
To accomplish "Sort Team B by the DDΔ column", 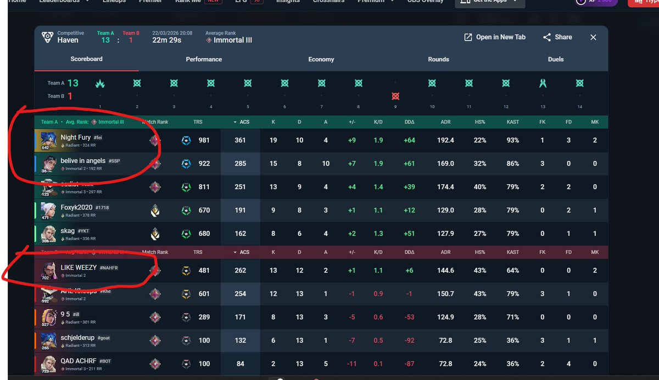I will (x=409, y=252).
